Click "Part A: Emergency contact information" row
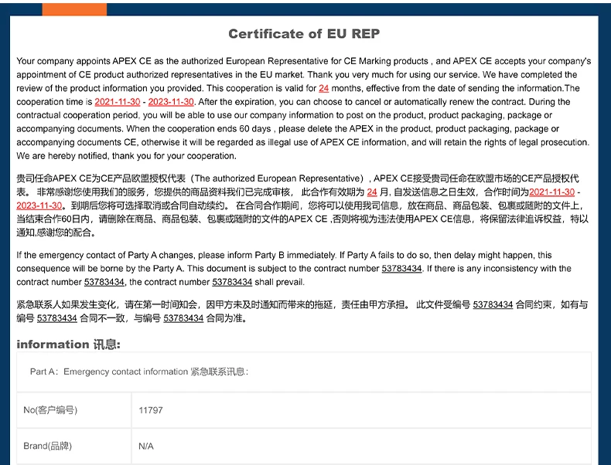Image resolution: width=611 pixels, height=465 pixels. tap(304, 372)
